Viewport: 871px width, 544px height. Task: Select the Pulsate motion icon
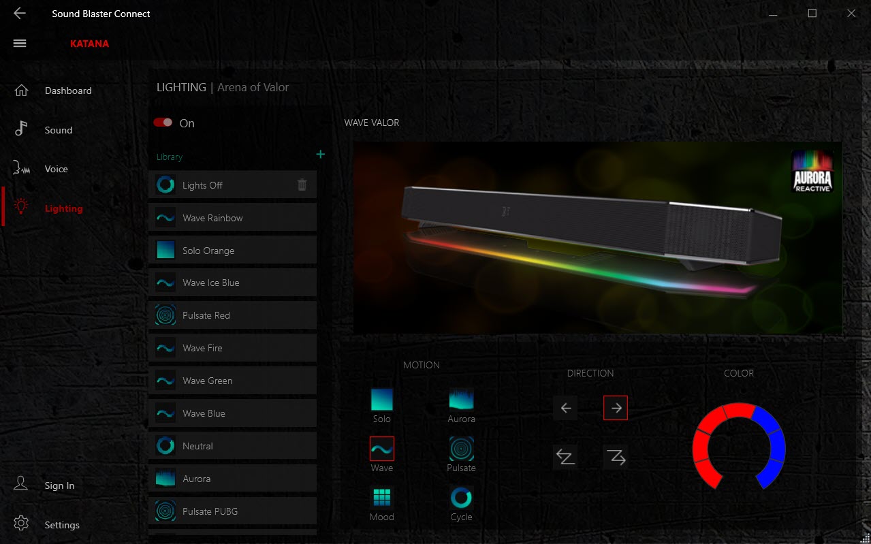[x=461, y=449]
